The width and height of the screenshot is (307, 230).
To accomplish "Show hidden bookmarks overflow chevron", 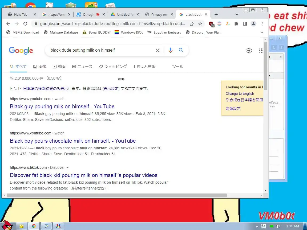I will pos(262,32).
